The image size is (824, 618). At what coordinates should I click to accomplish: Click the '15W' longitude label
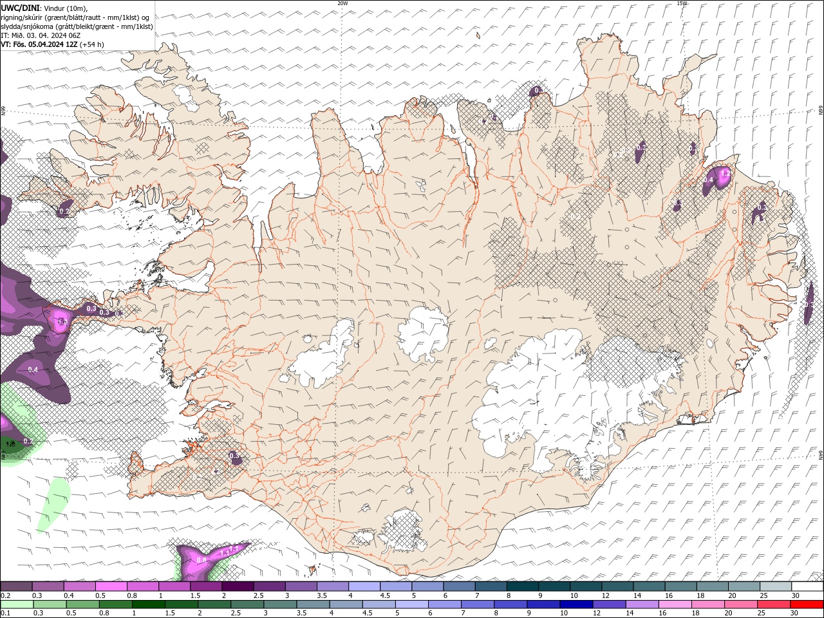tap(682, 3)
